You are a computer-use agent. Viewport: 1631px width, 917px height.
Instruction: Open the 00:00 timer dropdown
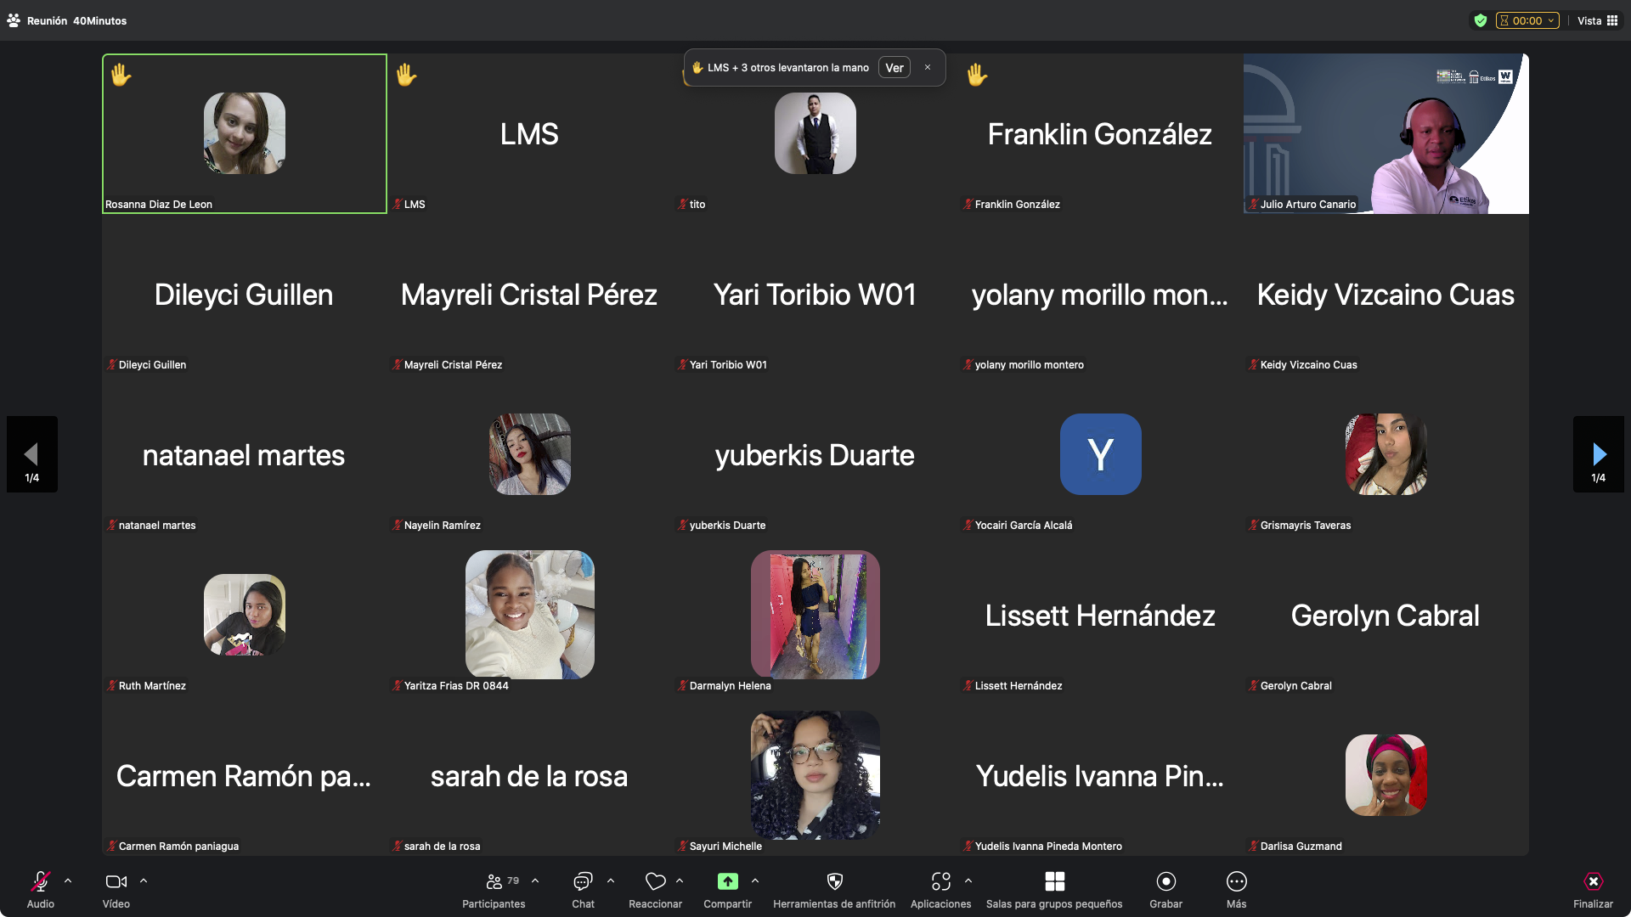(x=1527, y=20)
